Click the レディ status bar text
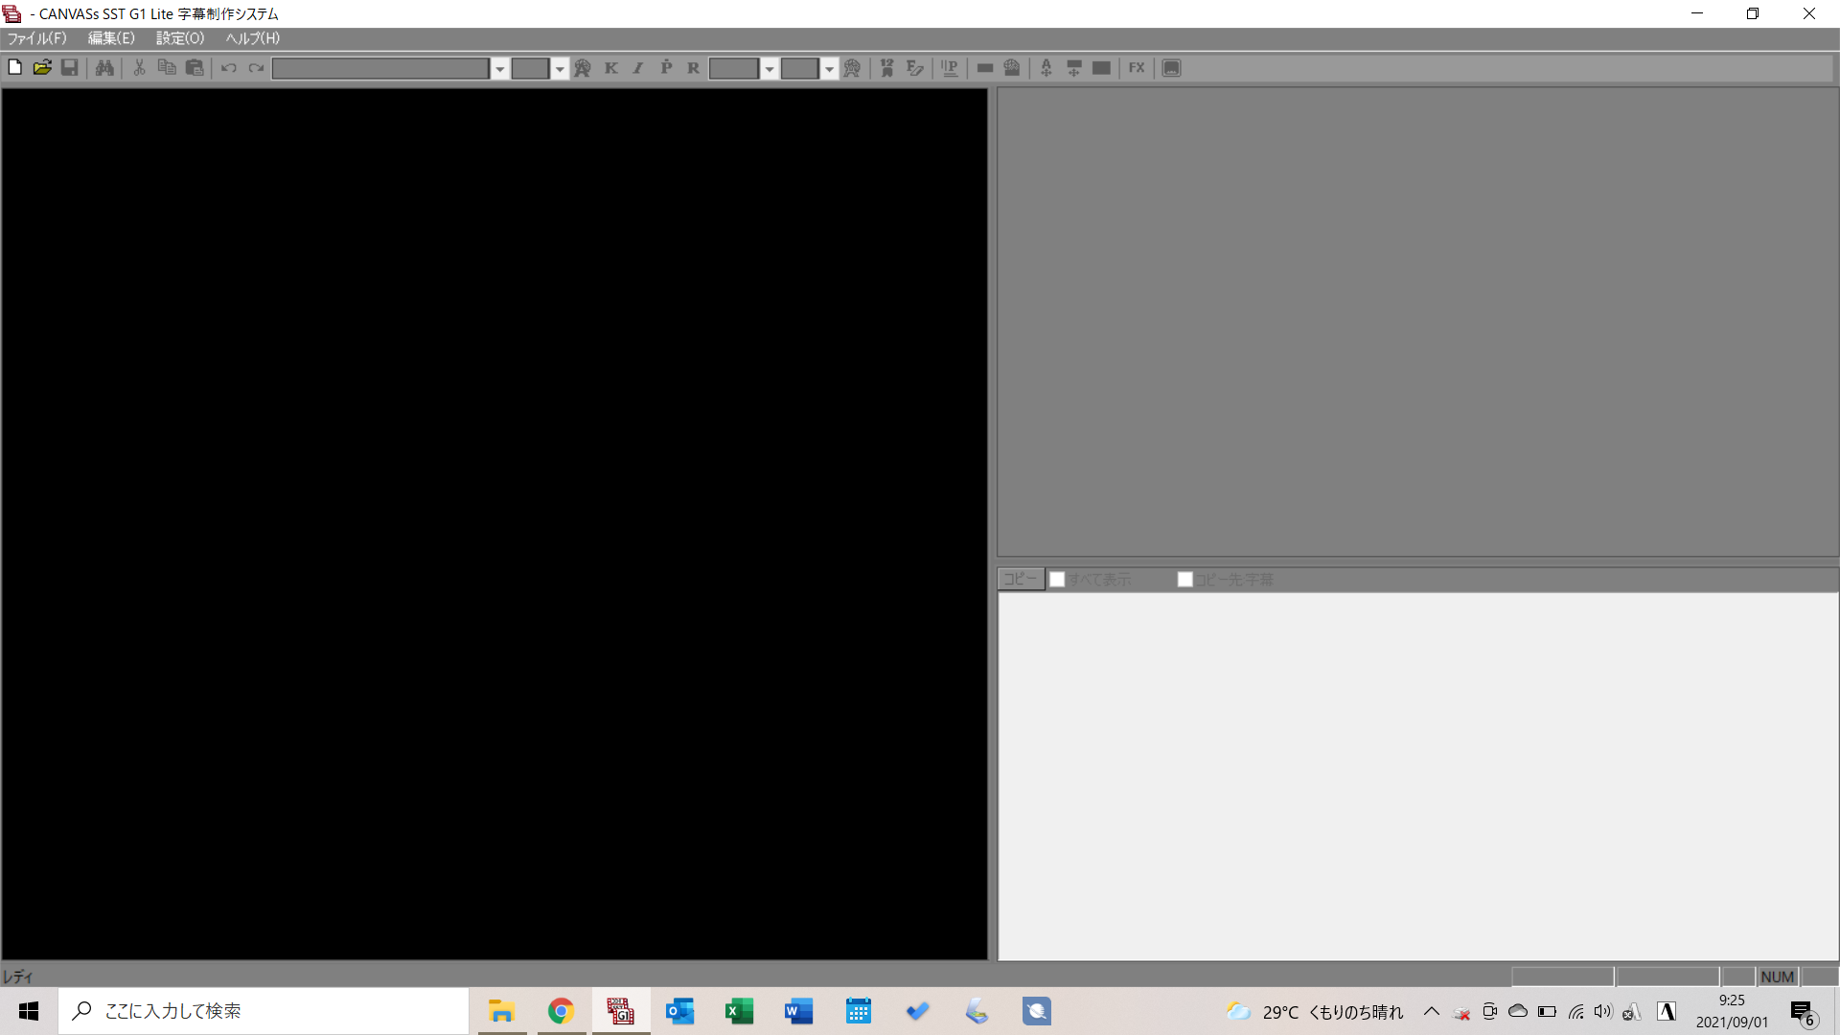The height and width of the screenshot is (1035, 1840). point(17,977)
